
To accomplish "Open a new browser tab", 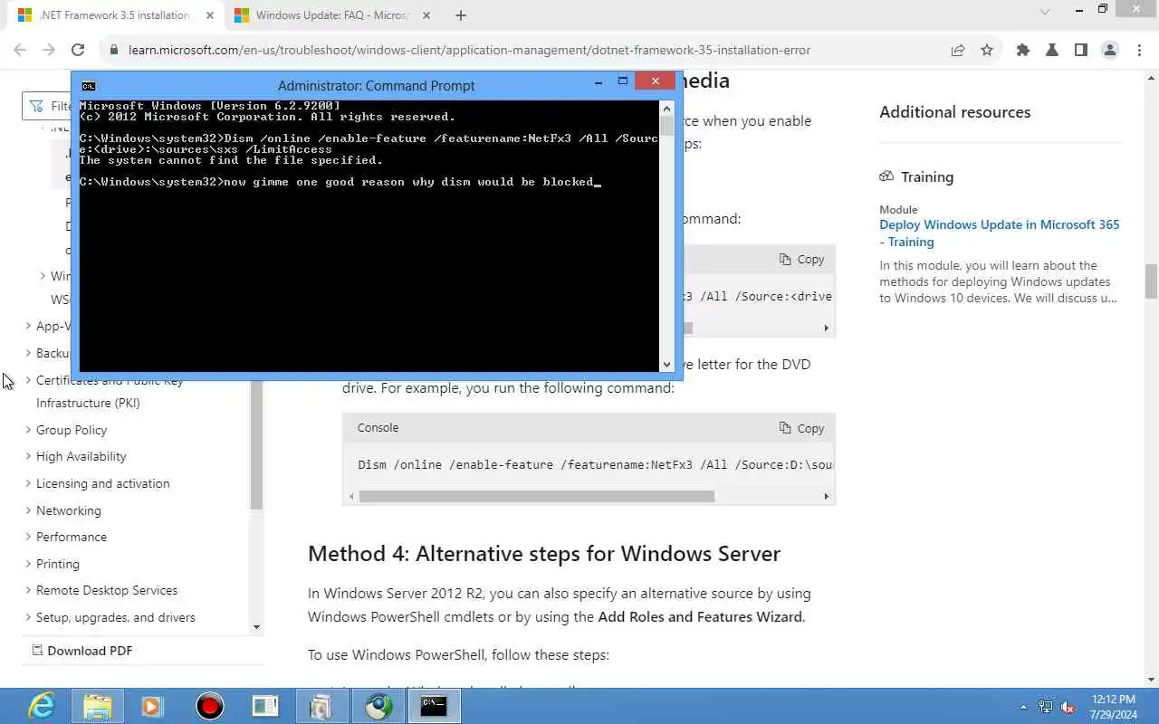I will pos(460,15).
